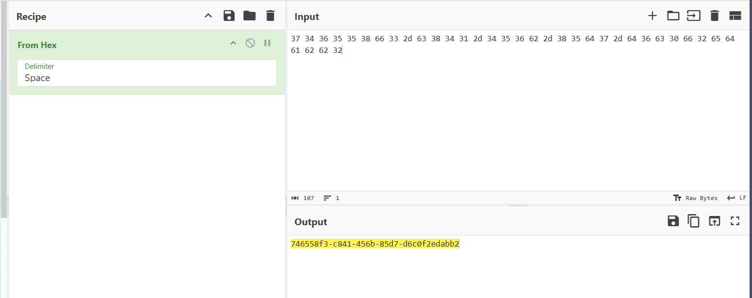Click the input character count 107

coord(303,198)
